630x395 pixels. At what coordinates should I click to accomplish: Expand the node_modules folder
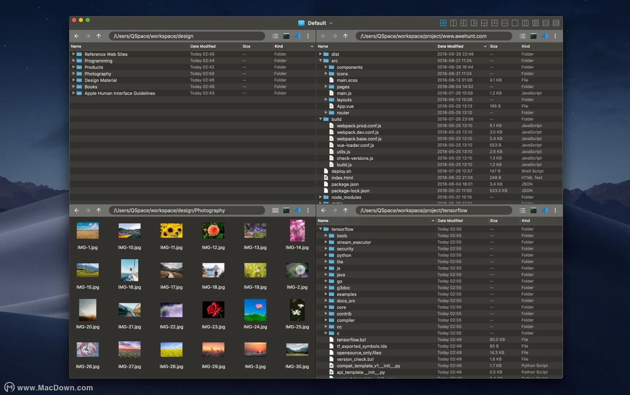click(320, 197)
